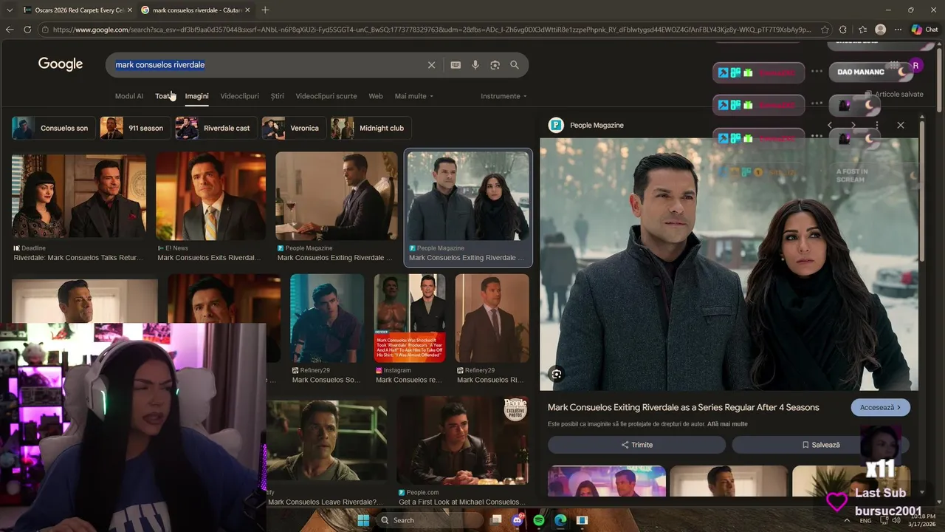Image resolution: width=945 pixels, height=532 pixels.
Task: Start voice search with microphone icon
Action: (475, 65)
